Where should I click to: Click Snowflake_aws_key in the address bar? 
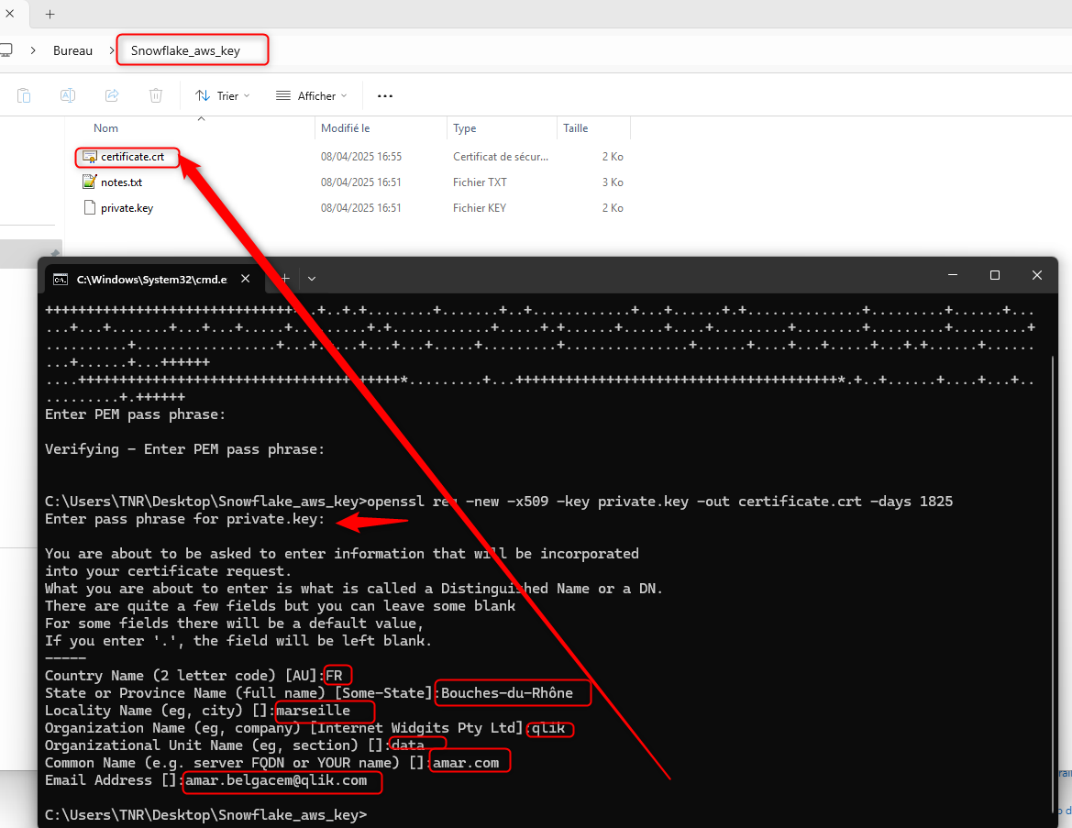point(185,50)
